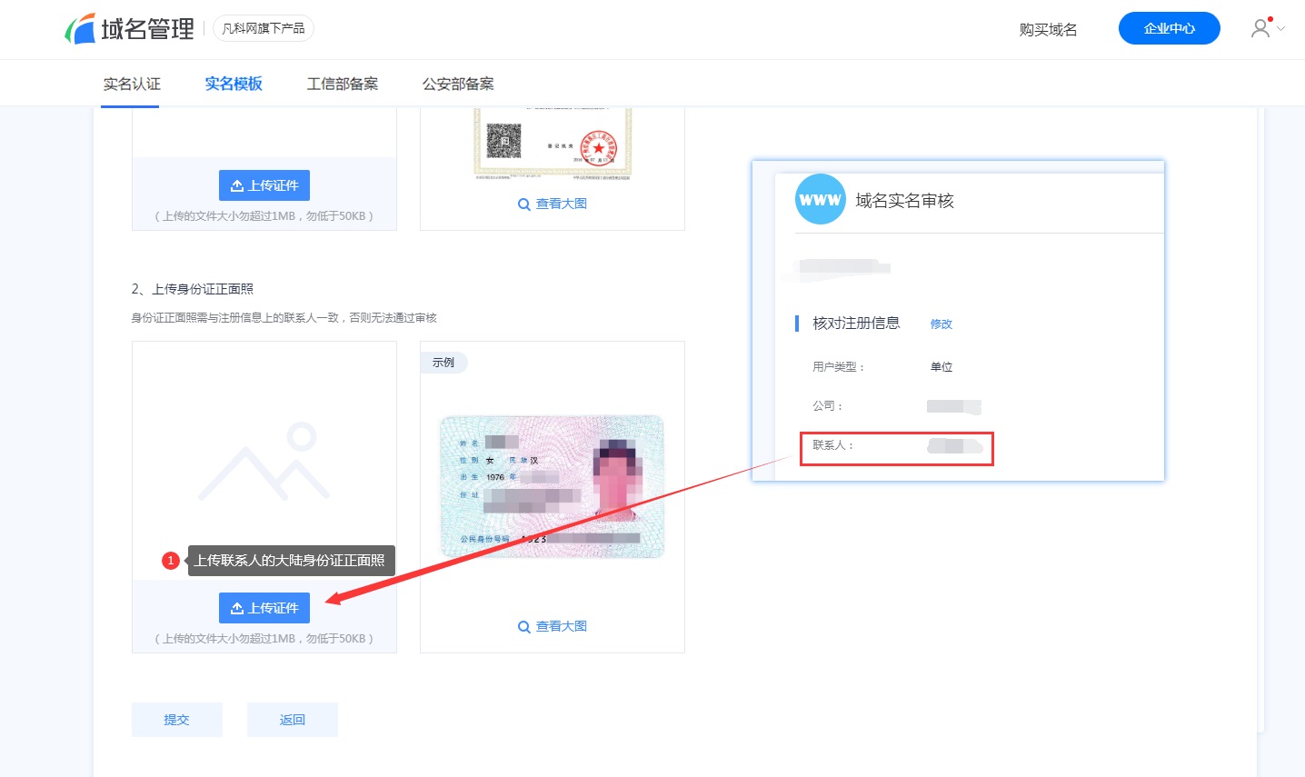Click the 域名实名审核 heading
The width and height of the screenshot is (1305, 777).
pyautogui.click(x=905, y=200)
